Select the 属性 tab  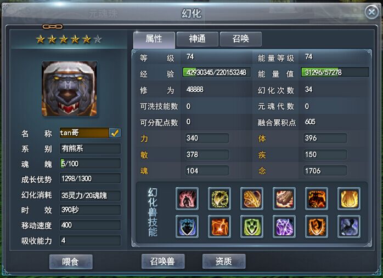click(154, 39)
